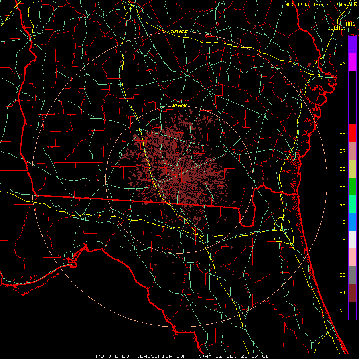Click the [CLAS] legend heading
Image resolution: width=359 pixels, height=359 pixels.
337,28
